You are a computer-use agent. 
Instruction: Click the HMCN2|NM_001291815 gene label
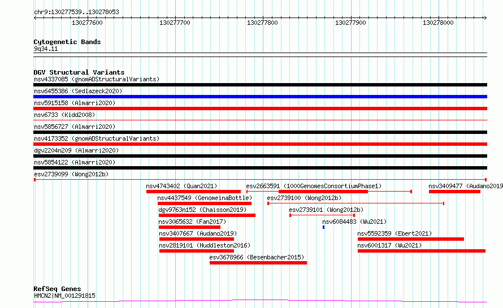pyautogui.click(x=64, y=296)
